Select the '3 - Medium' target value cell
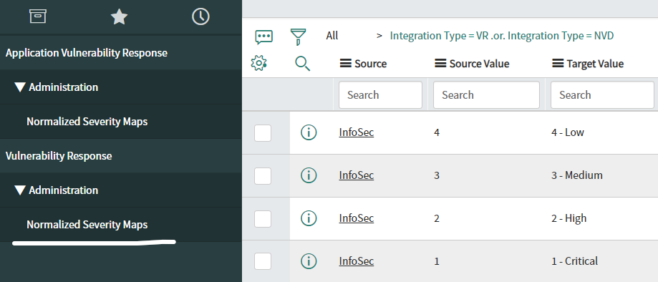This screenshot has height=282, width=658. coord(577,175)
